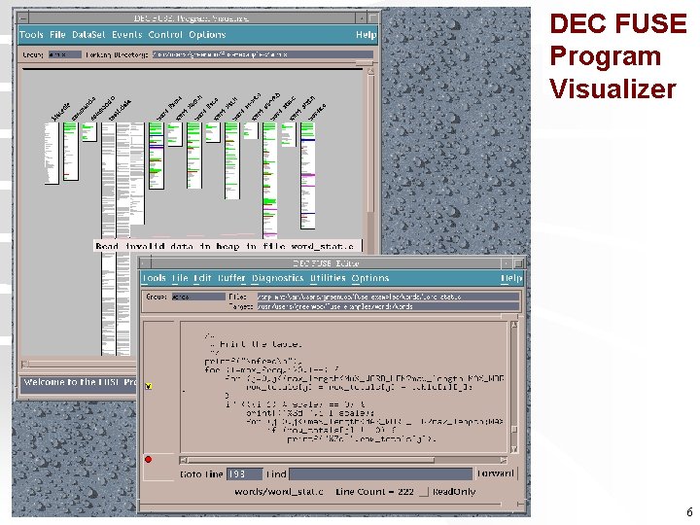Click the editor vertical scrollbar down arrow
The width and height of the screenshot is (700, 525).
pyautogui.click(x=514, y=448)
